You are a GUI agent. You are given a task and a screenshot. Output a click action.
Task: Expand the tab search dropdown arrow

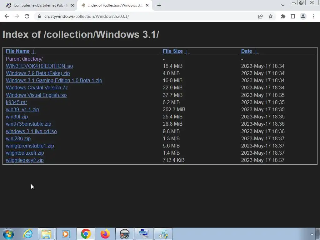tap(282, 5)
